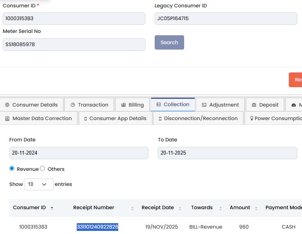This screenshot has height=234, width=302.
Task: Click the Adjustment tab icon
Action: click(204, 105)
